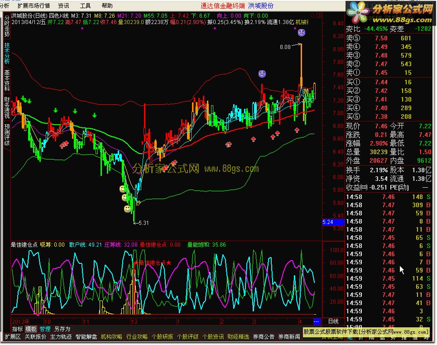The height and width of the screenshot is (345, 437).
Task: Click the 14:58 trade row with volume 309
Action: click(x=389, y=205)
